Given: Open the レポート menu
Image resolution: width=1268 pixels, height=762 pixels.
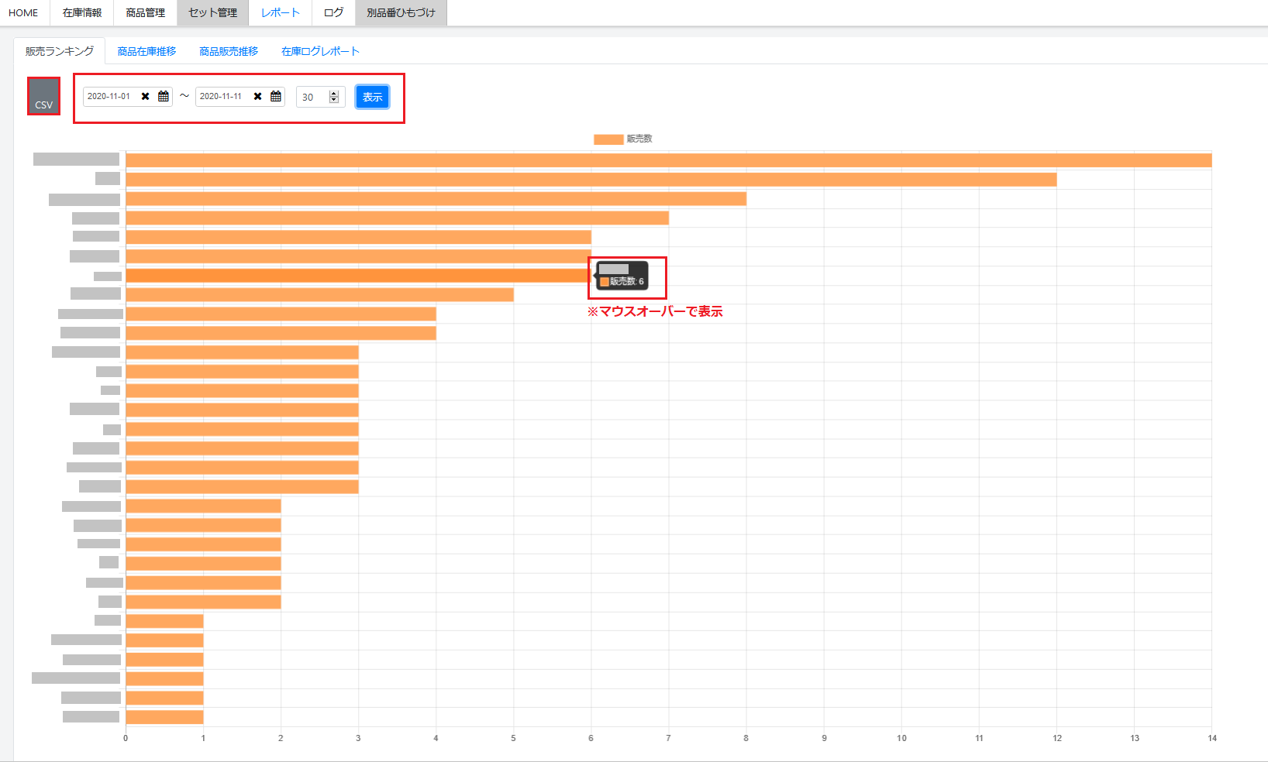Looking at the screenshot, I should tap(281, 13).
